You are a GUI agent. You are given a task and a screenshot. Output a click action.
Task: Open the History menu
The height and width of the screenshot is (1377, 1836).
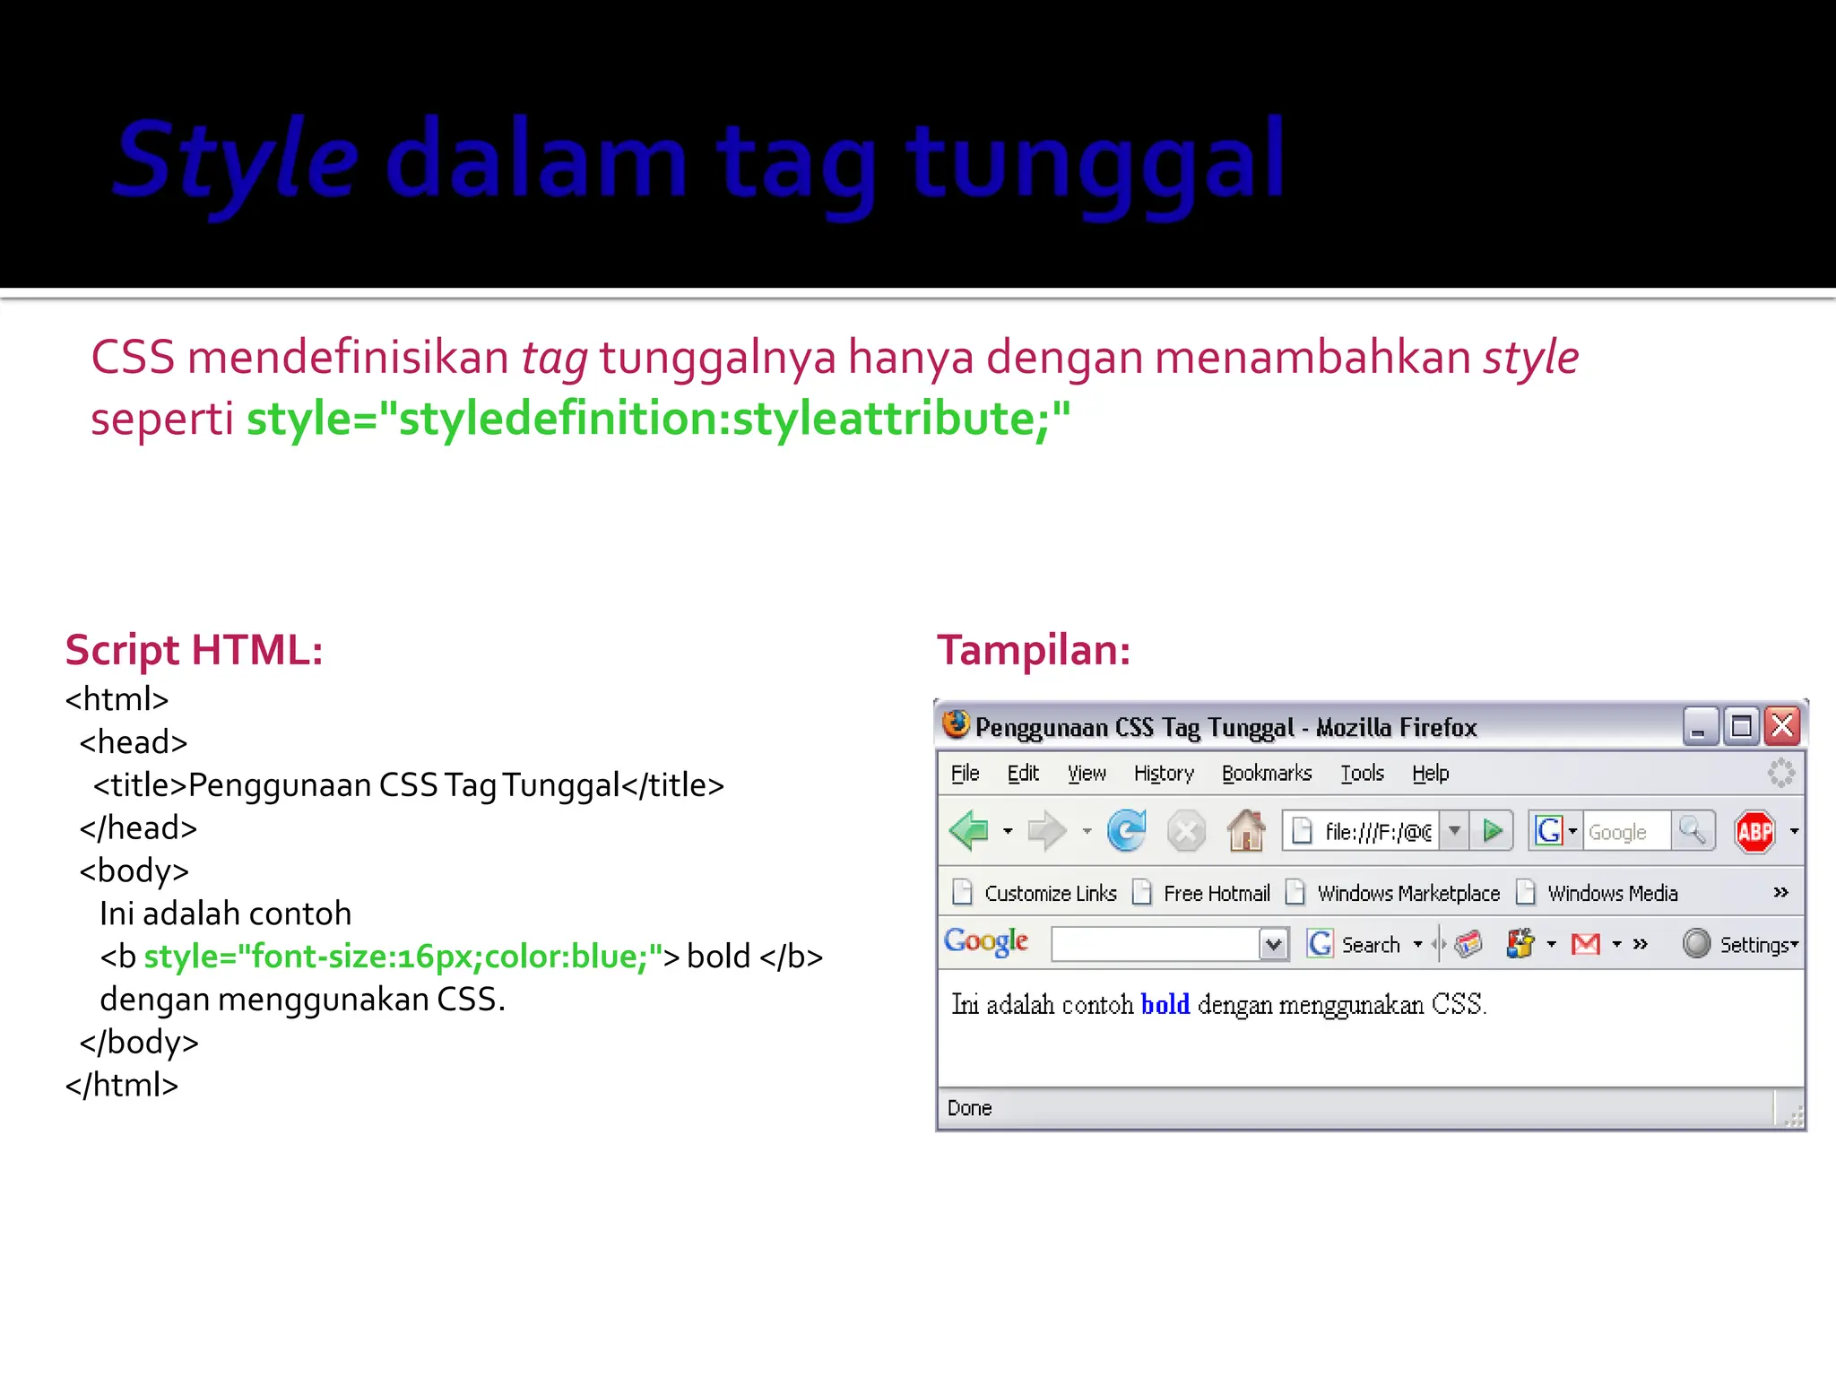click(x=1164, y=774)
